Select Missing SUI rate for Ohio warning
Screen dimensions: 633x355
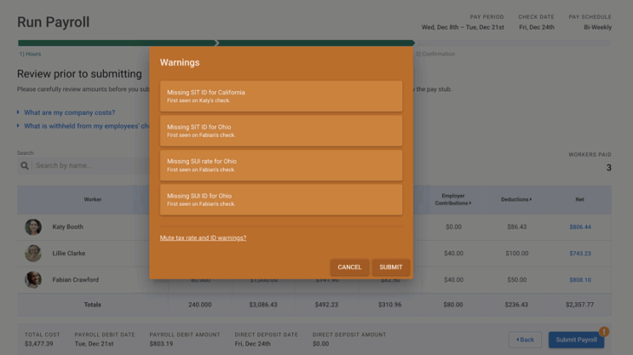(281, 165)
